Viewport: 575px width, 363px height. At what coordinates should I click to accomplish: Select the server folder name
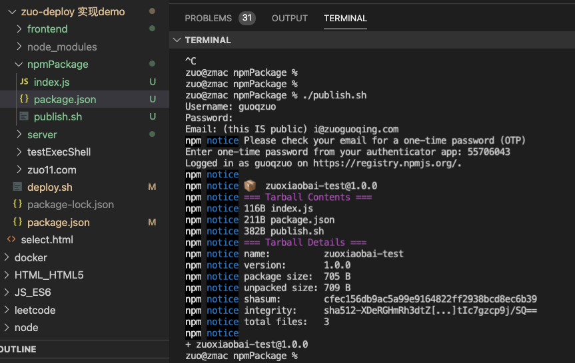[x=42, y=135]
